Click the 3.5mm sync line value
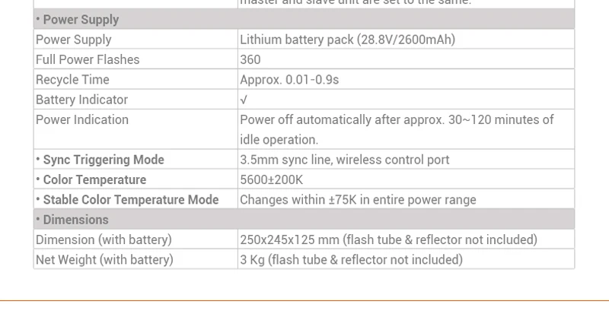The image size is (609, 314). [x=344, y=160]
